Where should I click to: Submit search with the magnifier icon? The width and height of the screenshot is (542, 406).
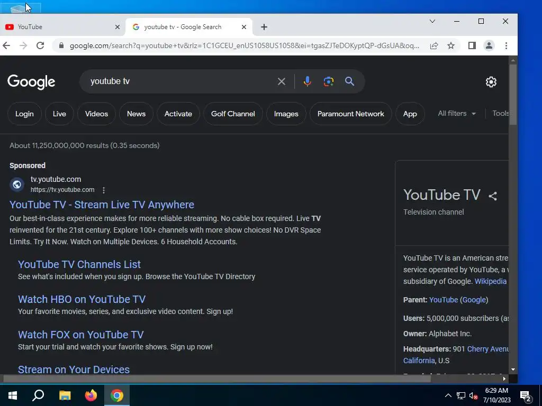point(349,81)
